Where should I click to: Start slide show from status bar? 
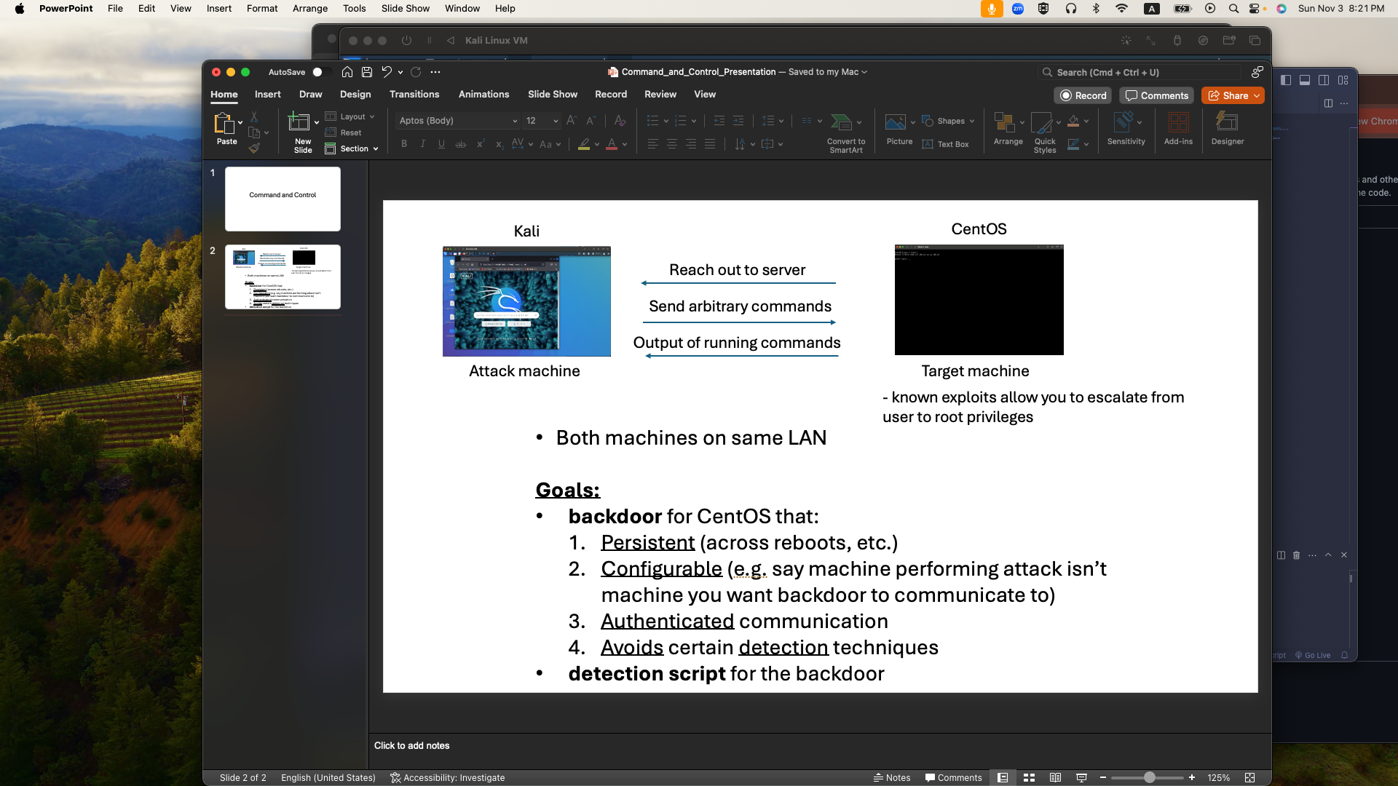coord(1081,777)
